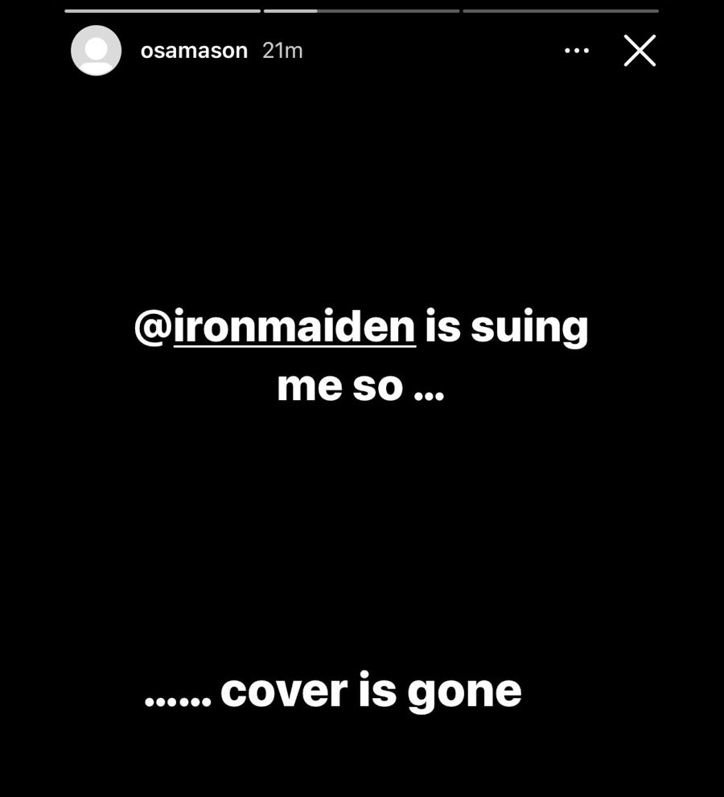The image size is (724, 797).
Task: Jump to the first story progress segment
Action: pos(162,10)
